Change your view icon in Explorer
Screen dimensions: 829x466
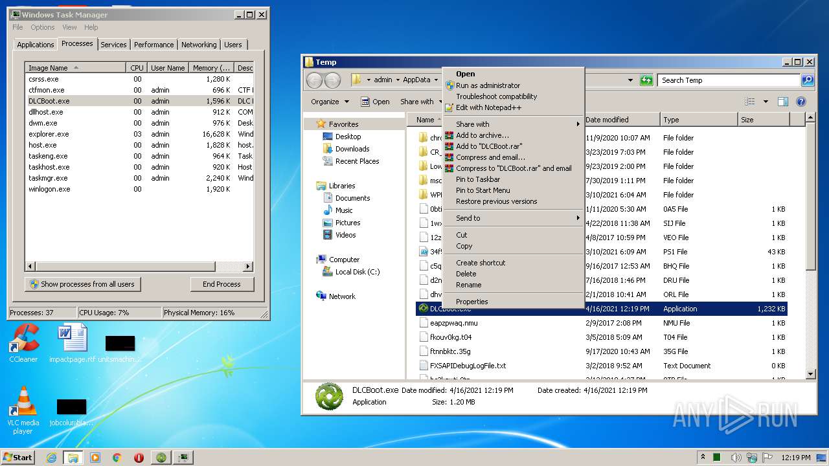tap(750, 102)
